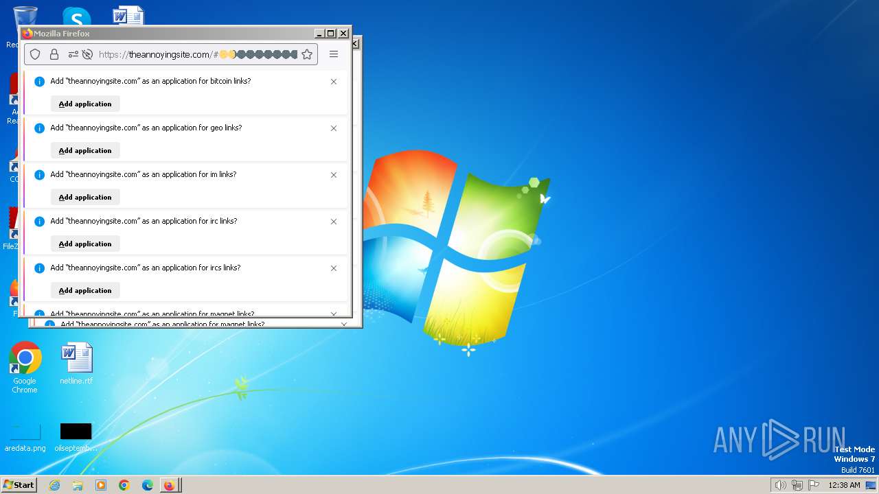879x494 pixels.
Task: Launch Chrome from the taskbar
Action: (124, 485)
